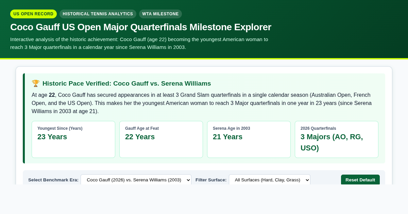Click the heading Historic Pace Verified: Coco Gauff vs. Serena Williams

tap(126, 83)
